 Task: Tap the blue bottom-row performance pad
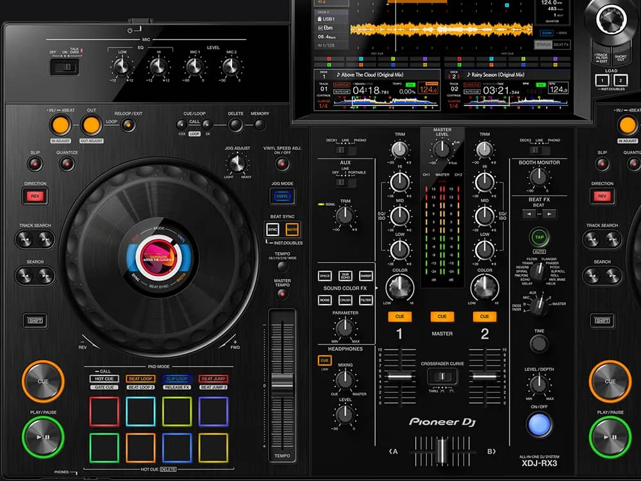(177, 448)
